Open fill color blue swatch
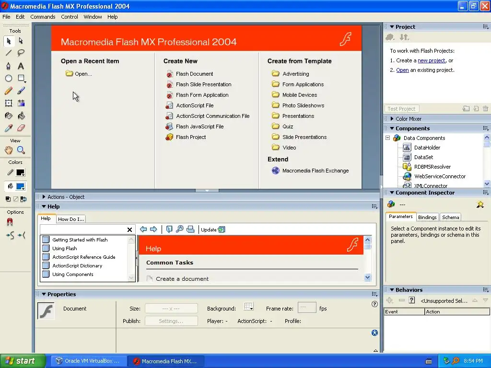The height and width of the screenshot is (368, 491). tap(20, 186)
